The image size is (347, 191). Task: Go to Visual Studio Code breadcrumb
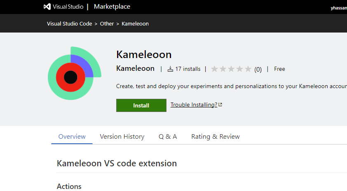click(70, 24)
